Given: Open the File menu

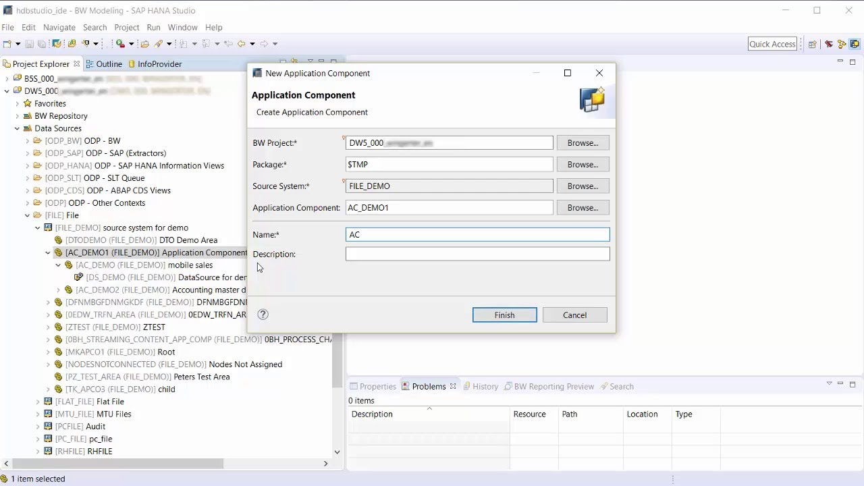Looking at the screenshot, I should pyautogui.click(x=7, y=27).
